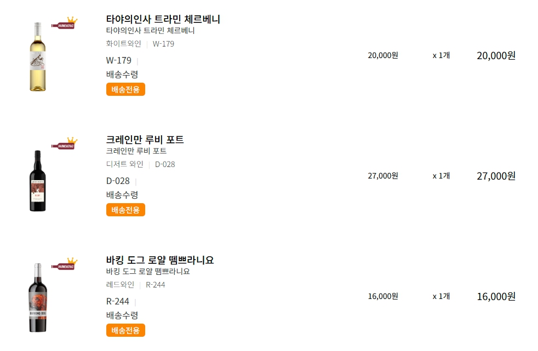The width and height of the screenshot is (538, 351).
Task: Click the Wineking badge on 크레인만 루비 포트
Action: tap(65, 143)
